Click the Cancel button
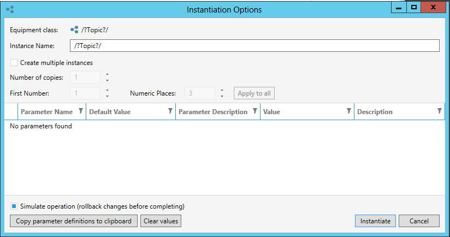This screenshot has height=237, width=450. 419,221
